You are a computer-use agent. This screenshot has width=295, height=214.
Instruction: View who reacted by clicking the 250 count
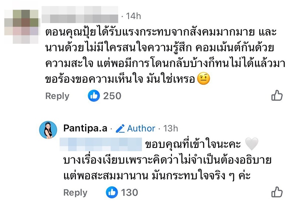click(x=112, y=96)
